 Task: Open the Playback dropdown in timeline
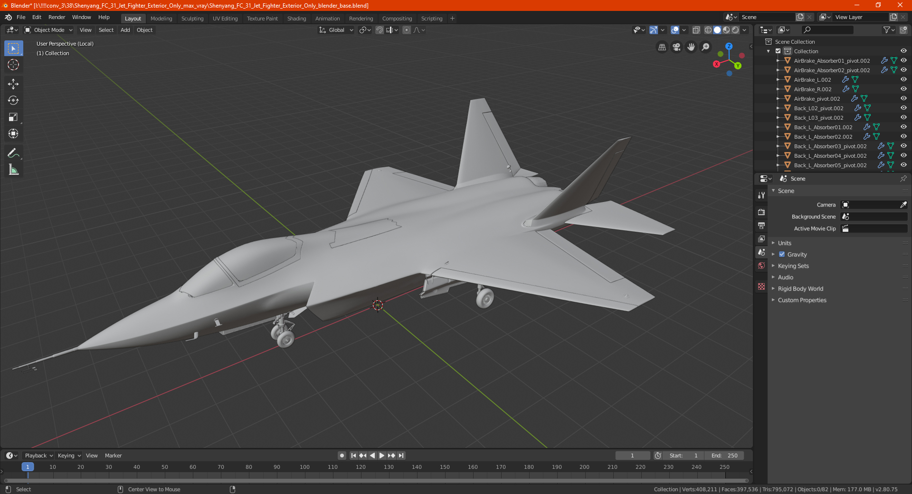tap(38, 456)
